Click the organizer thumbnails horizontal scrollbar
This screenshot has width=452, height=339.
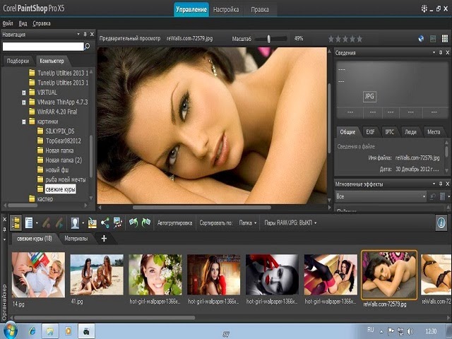(x=105, y=318)
